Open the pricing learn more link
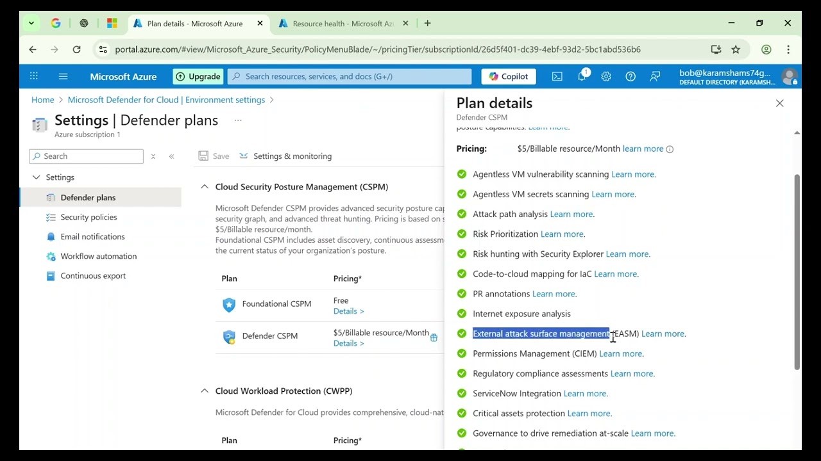Screen dimensions: 821x461 [643, 149]
